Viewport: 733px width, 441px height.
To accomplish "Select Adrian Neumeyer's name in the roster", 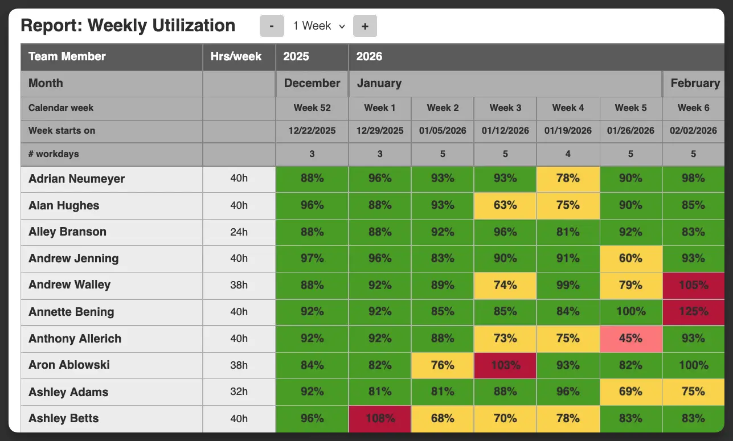I will (77, 179).
